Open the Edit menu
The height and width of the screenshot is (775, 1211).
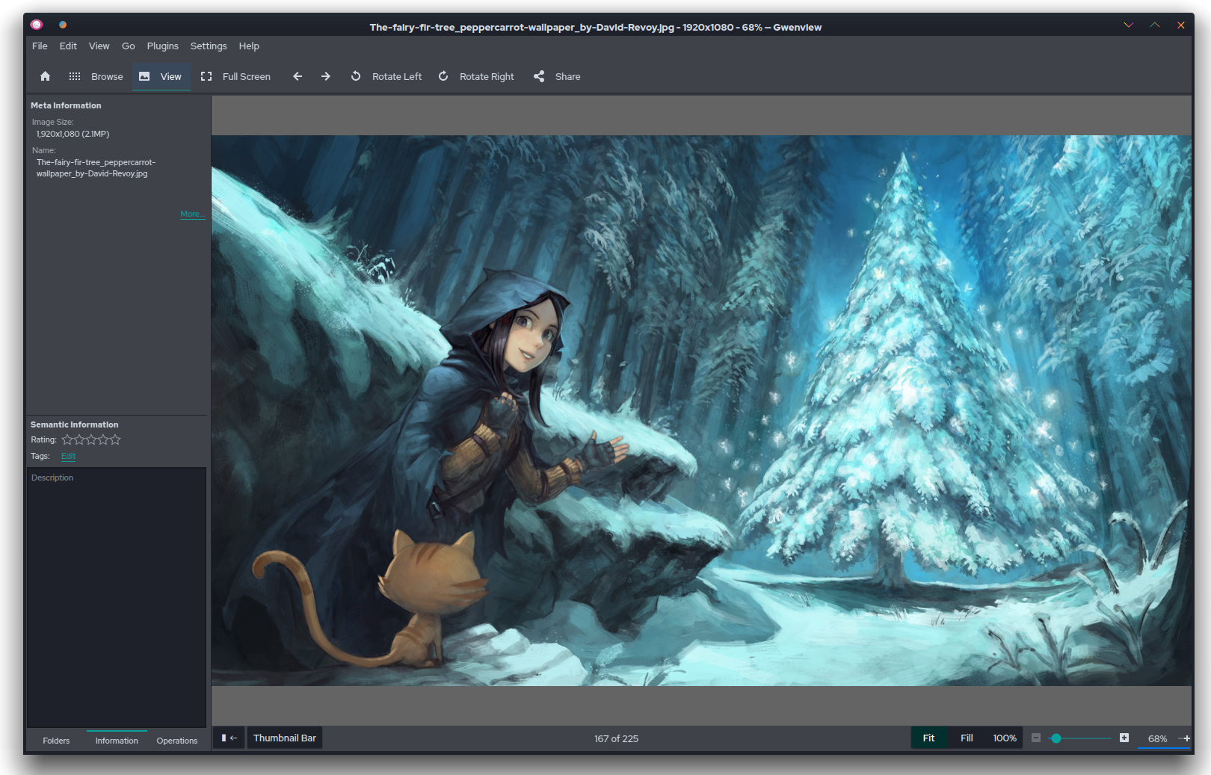click(x=68, y=46)
